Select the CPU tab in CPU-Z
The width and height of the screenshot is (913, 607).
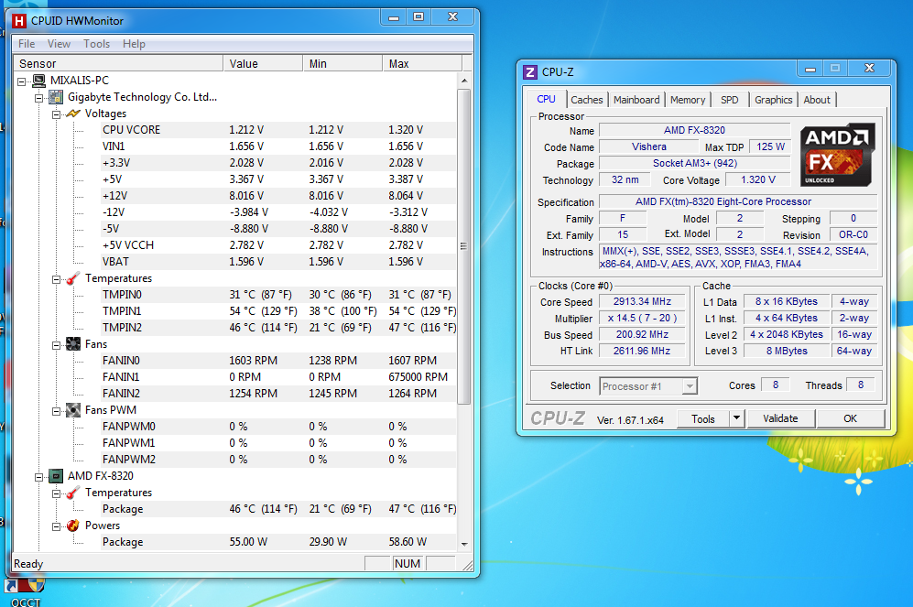coord(546,99)
